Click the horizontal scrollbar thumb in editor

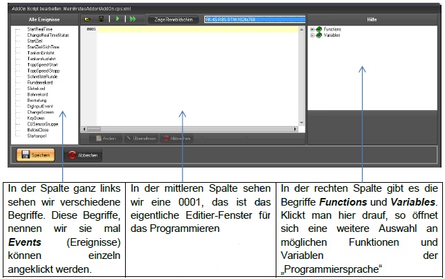pos(94,129)
